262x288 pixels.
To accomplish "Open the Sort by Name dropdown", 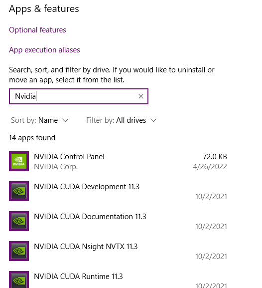I will (40, 120).
